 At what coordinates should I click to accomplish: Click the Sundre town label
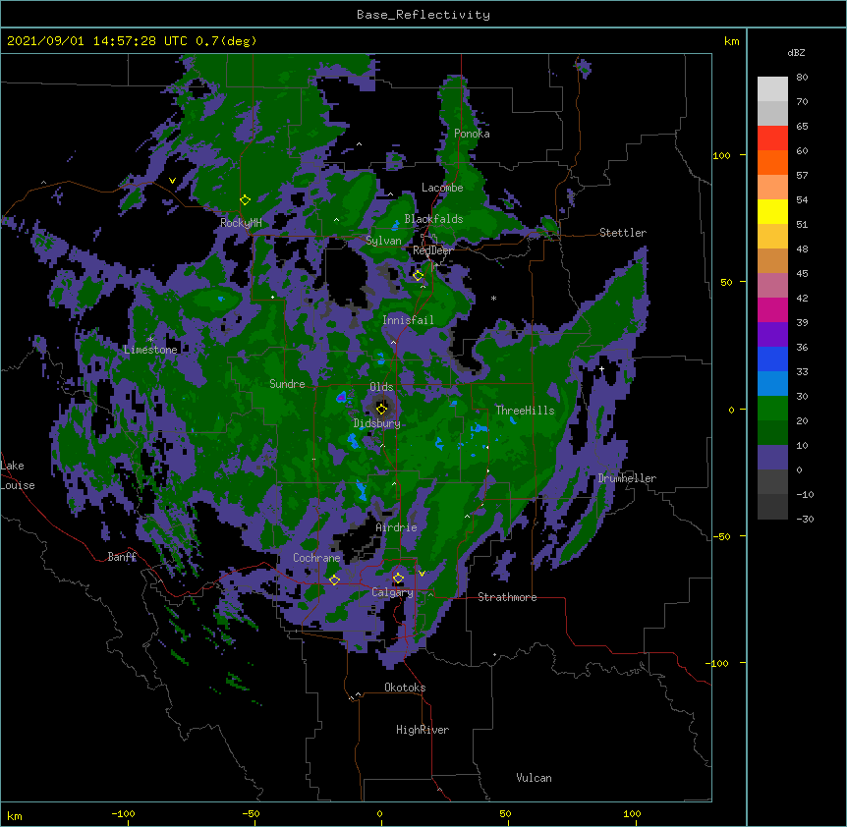tap(287, 384)
